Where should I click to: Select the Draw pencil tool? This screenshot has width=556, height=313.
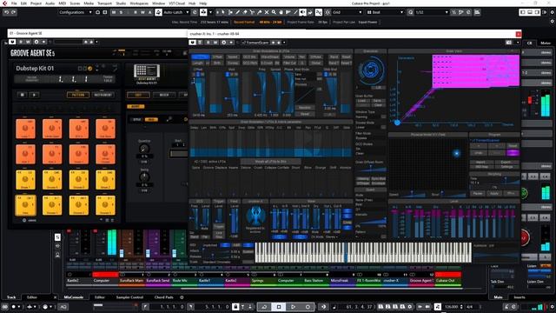click(237, 12)
